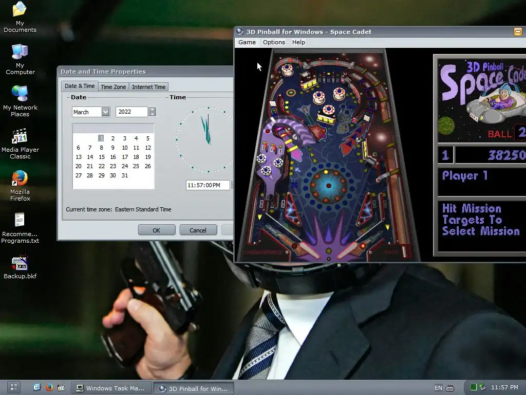This screenshot has height=395, width=526.
Task: Click the Hit Mission Targets message
Action: click(481, 220)
